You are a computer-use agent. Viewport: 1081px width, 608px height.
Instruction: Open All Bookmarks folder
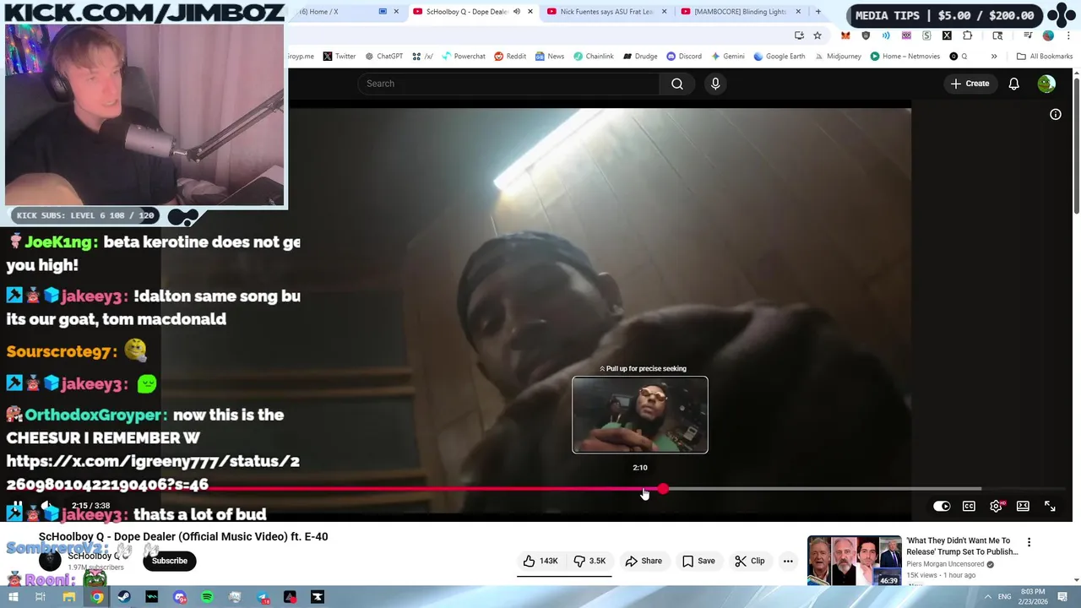pyautogui.click(x=1045, y=57)
